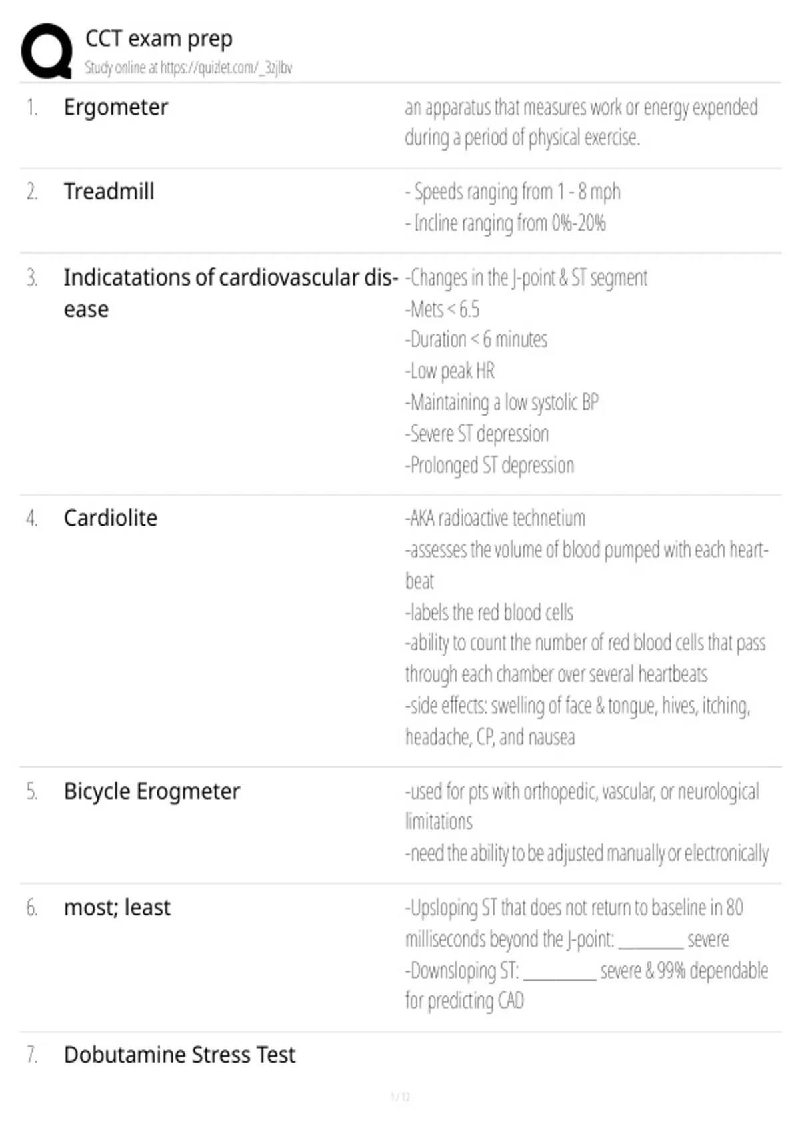This screenshot has height=1134, width=800.
Task: Select the most; least term
Action: pos(117,907)
